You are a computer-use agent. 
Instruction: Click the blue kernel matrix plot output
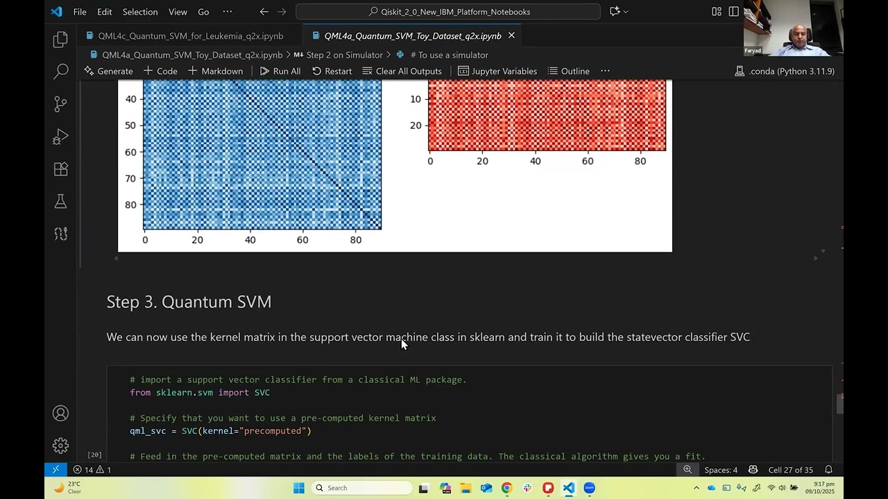tap(262, 155)
